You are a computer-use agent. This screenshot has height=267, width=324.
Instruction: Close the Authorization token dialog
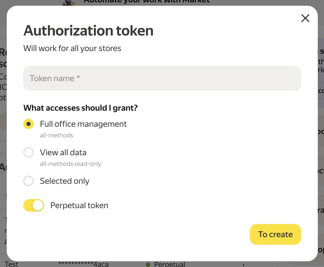click(305, 18)
